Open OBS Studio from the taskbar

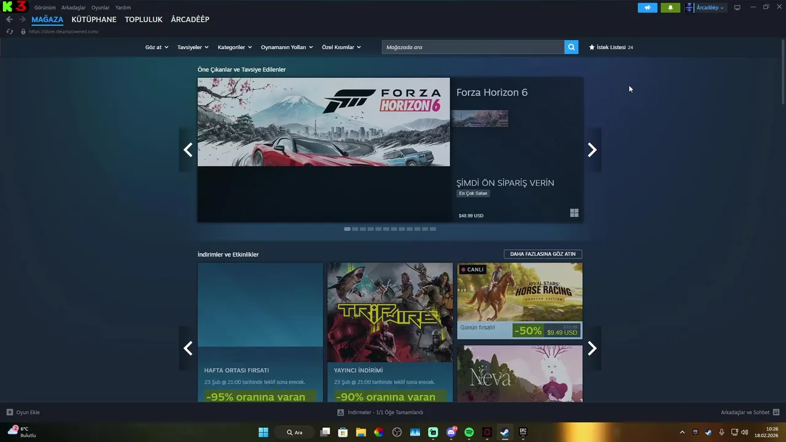pyautogui.click(x=397, y=432)
